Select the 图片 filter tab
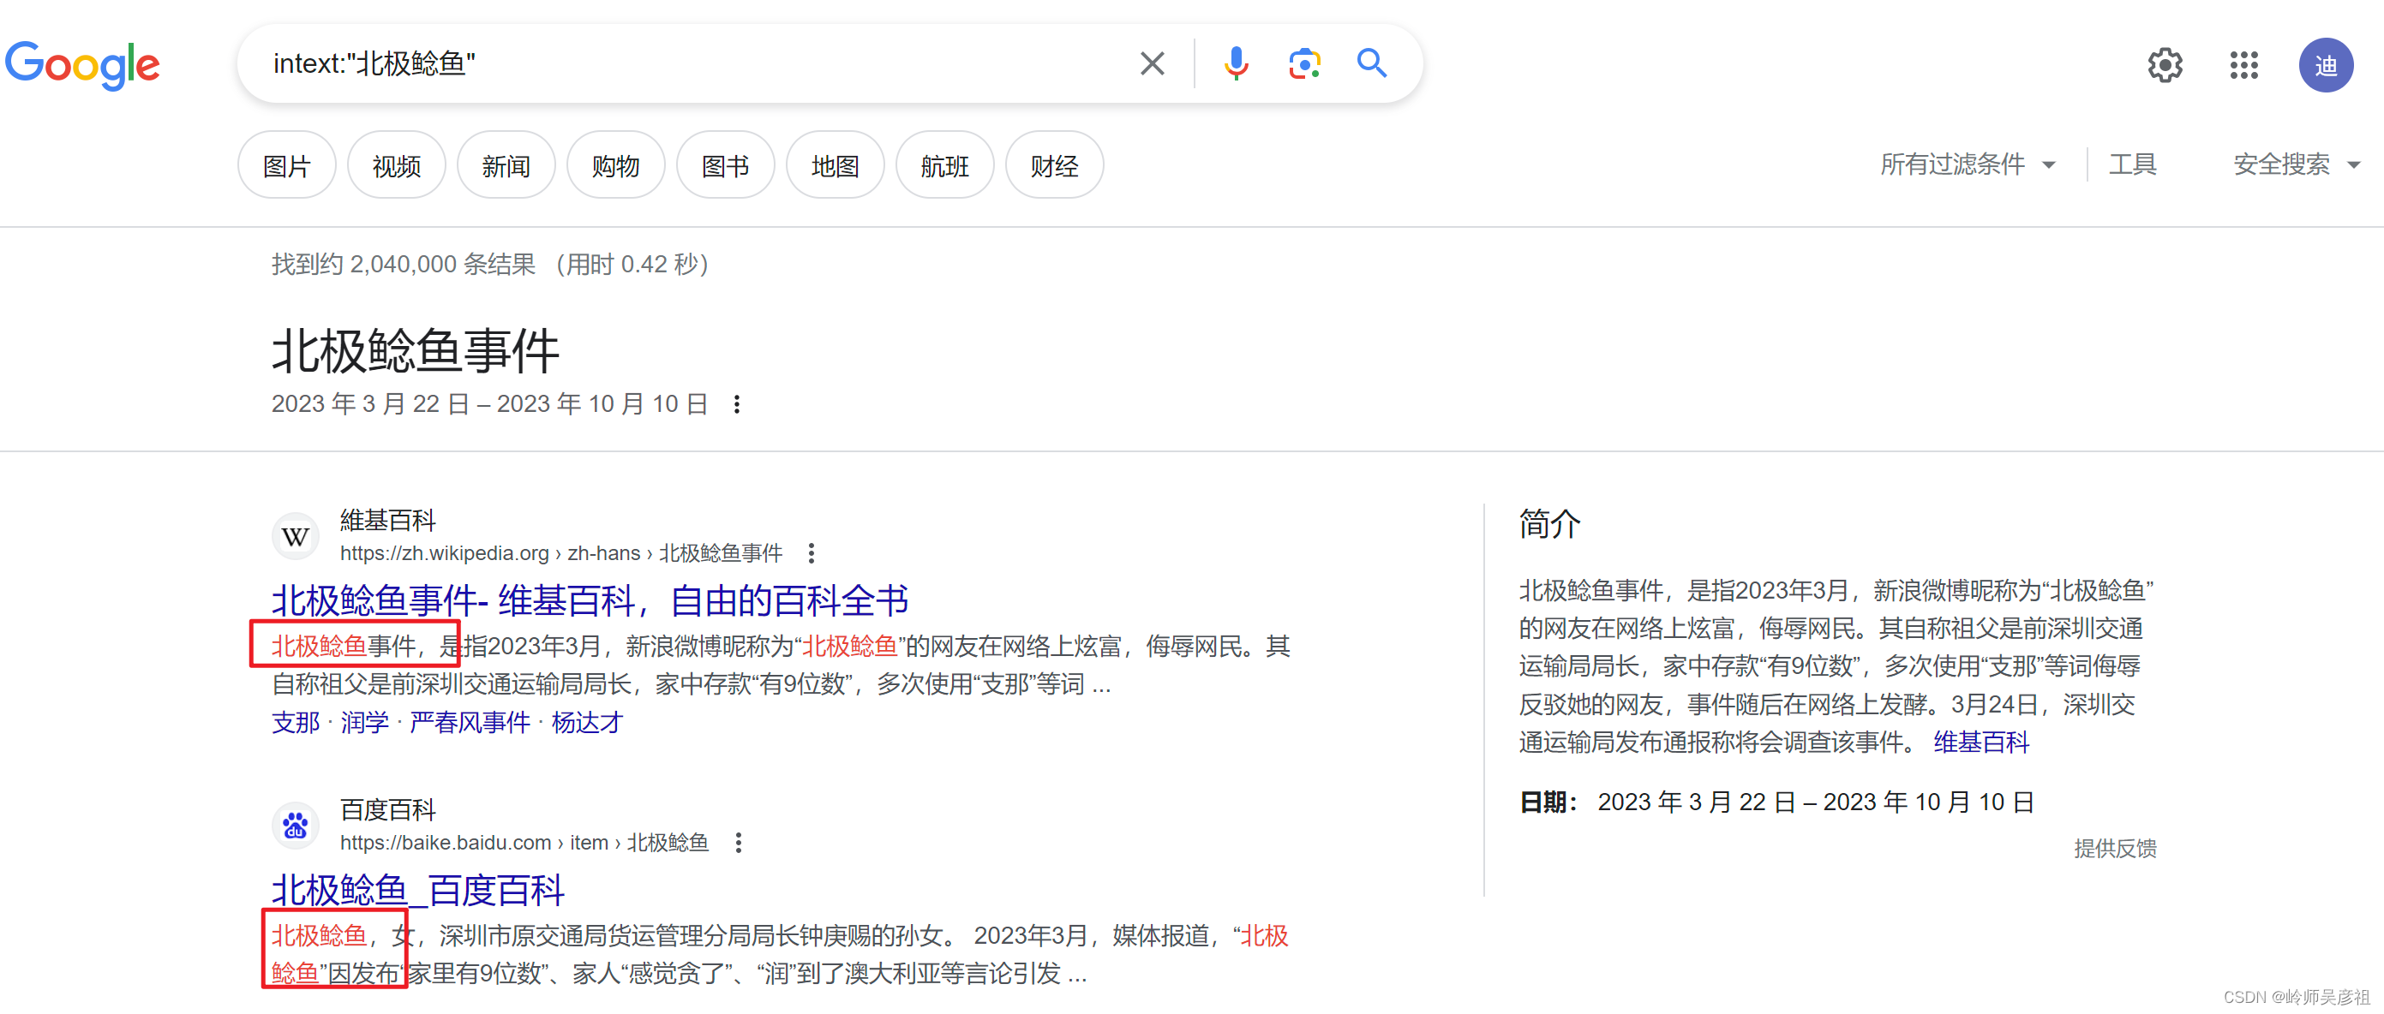The height and width of the screenshot is (1014, 2384). point(287,165)
